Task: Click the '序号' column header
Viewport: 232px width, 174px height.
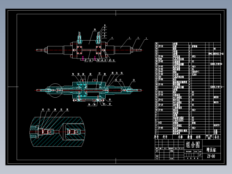Action: point(156,137)
